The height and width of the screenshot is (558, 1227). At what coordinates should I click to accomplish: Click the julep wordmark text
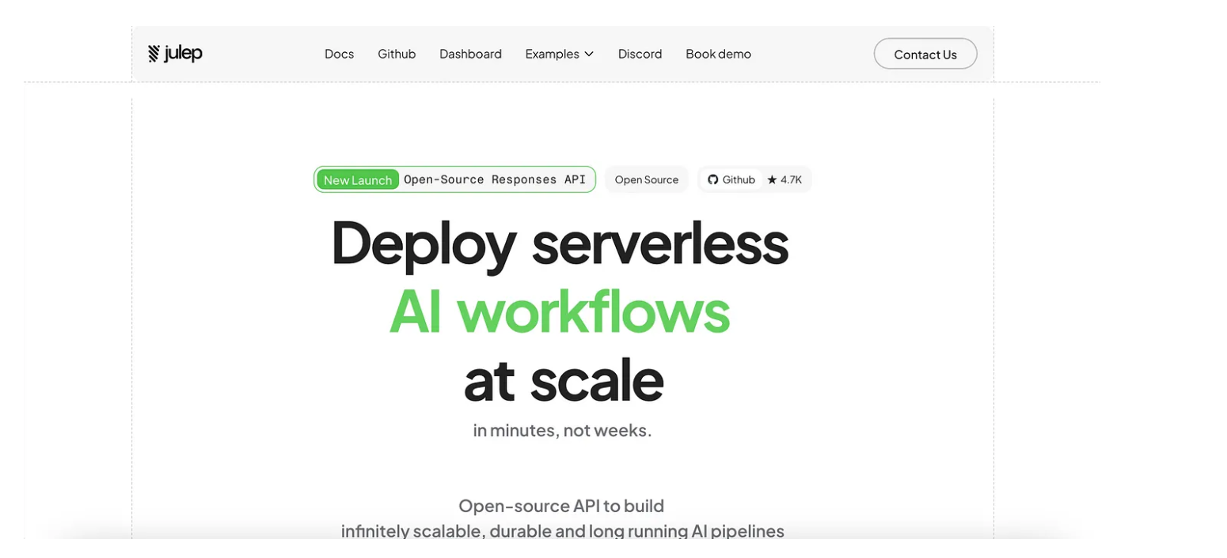[184, 54]
